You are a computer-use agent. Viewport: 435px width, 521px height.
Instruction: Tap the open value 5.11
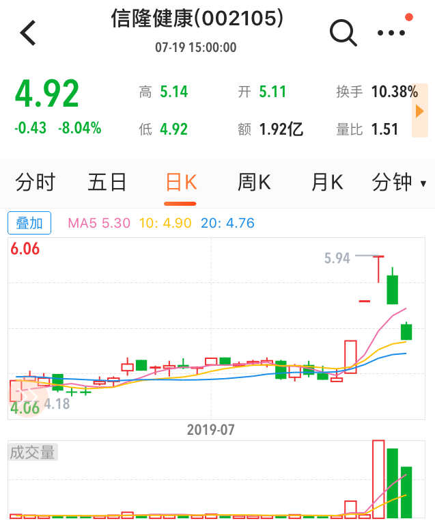(x=272, y=92)
